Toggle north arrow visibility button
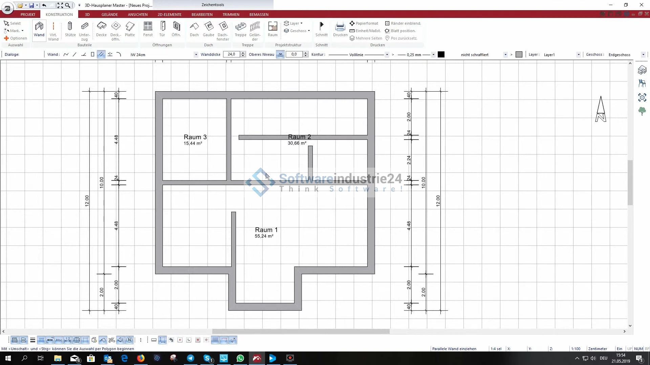The image size is (650, 365). coord(129,340)
